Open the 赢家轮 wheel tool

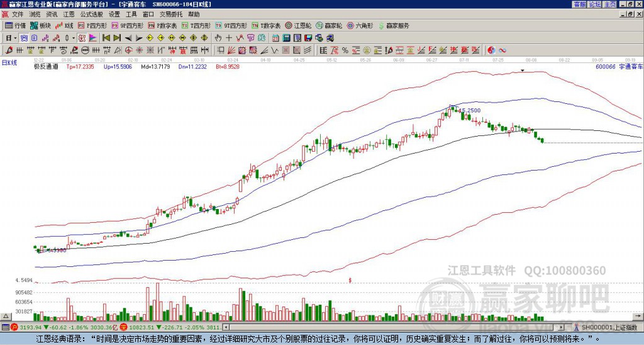coord(329,25)
